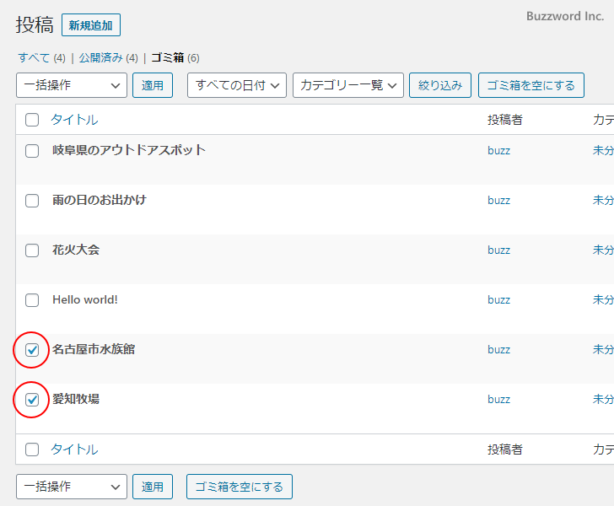The image size is (614, 506).
Task: Sort by the タイトル header column
Action: 74,120
